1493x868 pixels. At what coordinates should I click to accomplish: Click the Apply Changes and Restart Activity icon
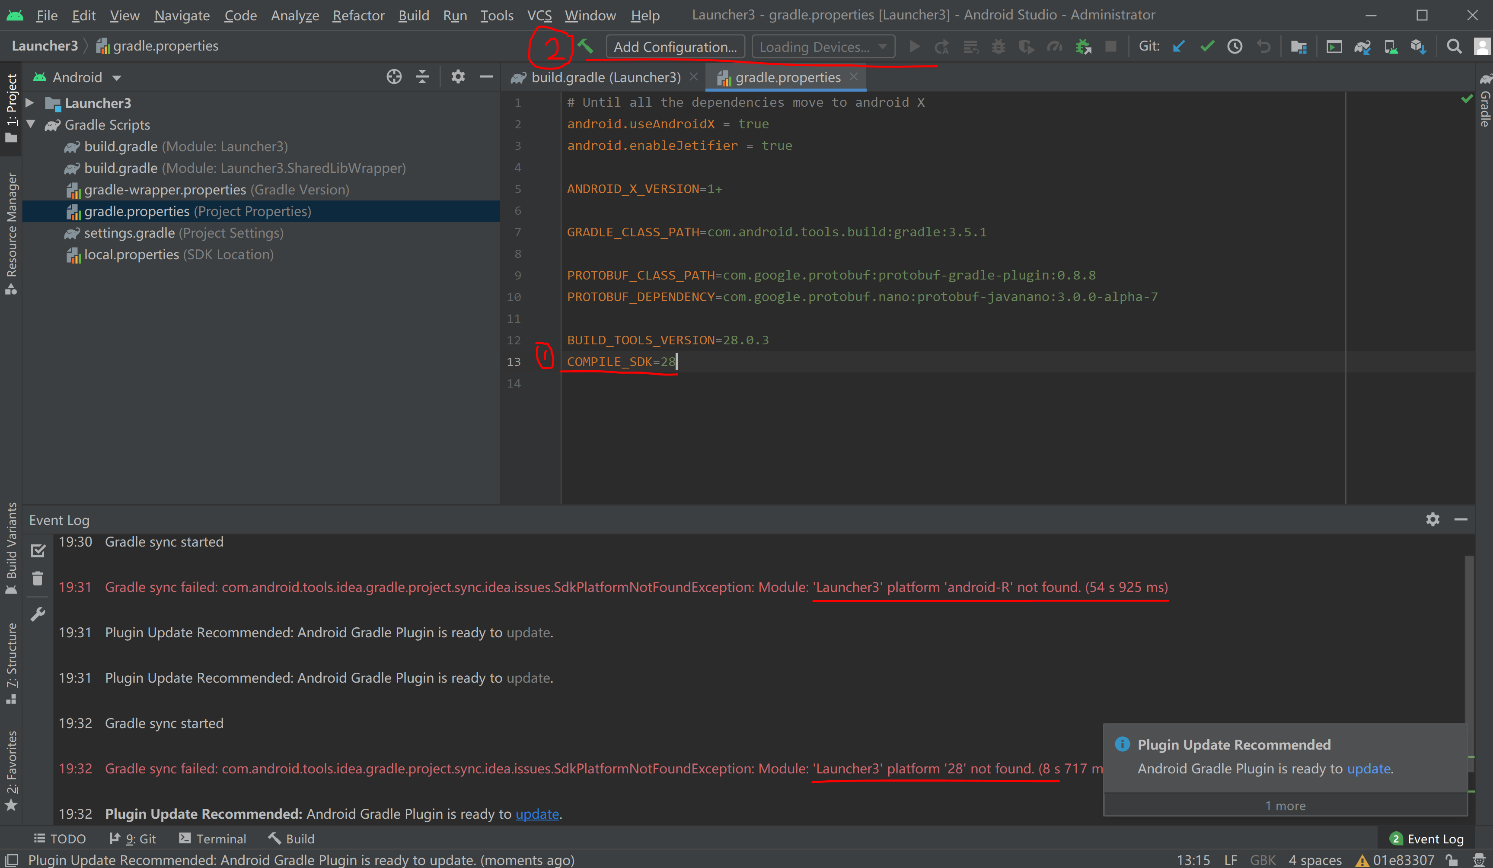(942, 46)
